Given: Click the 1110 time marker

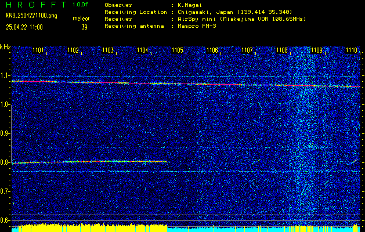Looking at the screenshot, I should coord(352,50).
